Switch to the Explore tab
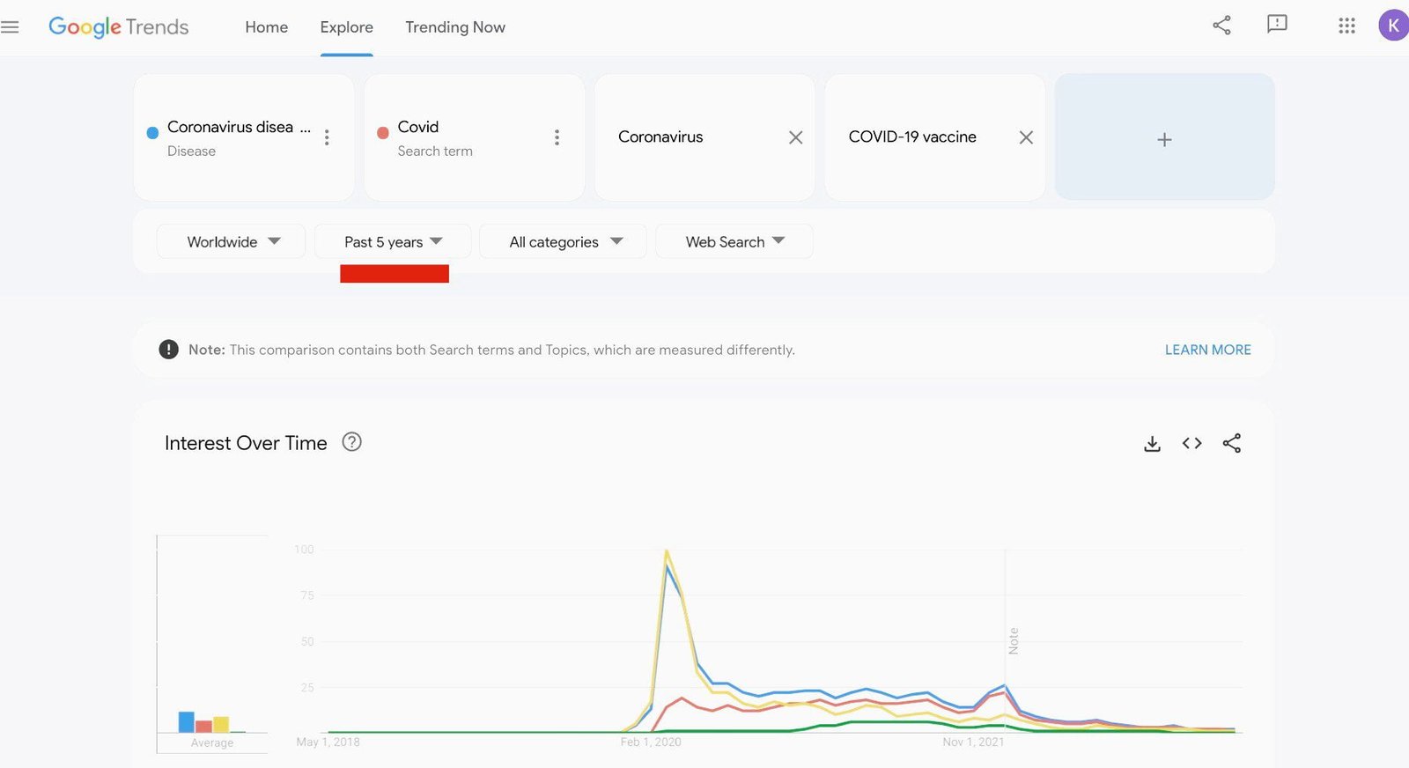This screenshot has height=768, width=1409. click(347, 27)
